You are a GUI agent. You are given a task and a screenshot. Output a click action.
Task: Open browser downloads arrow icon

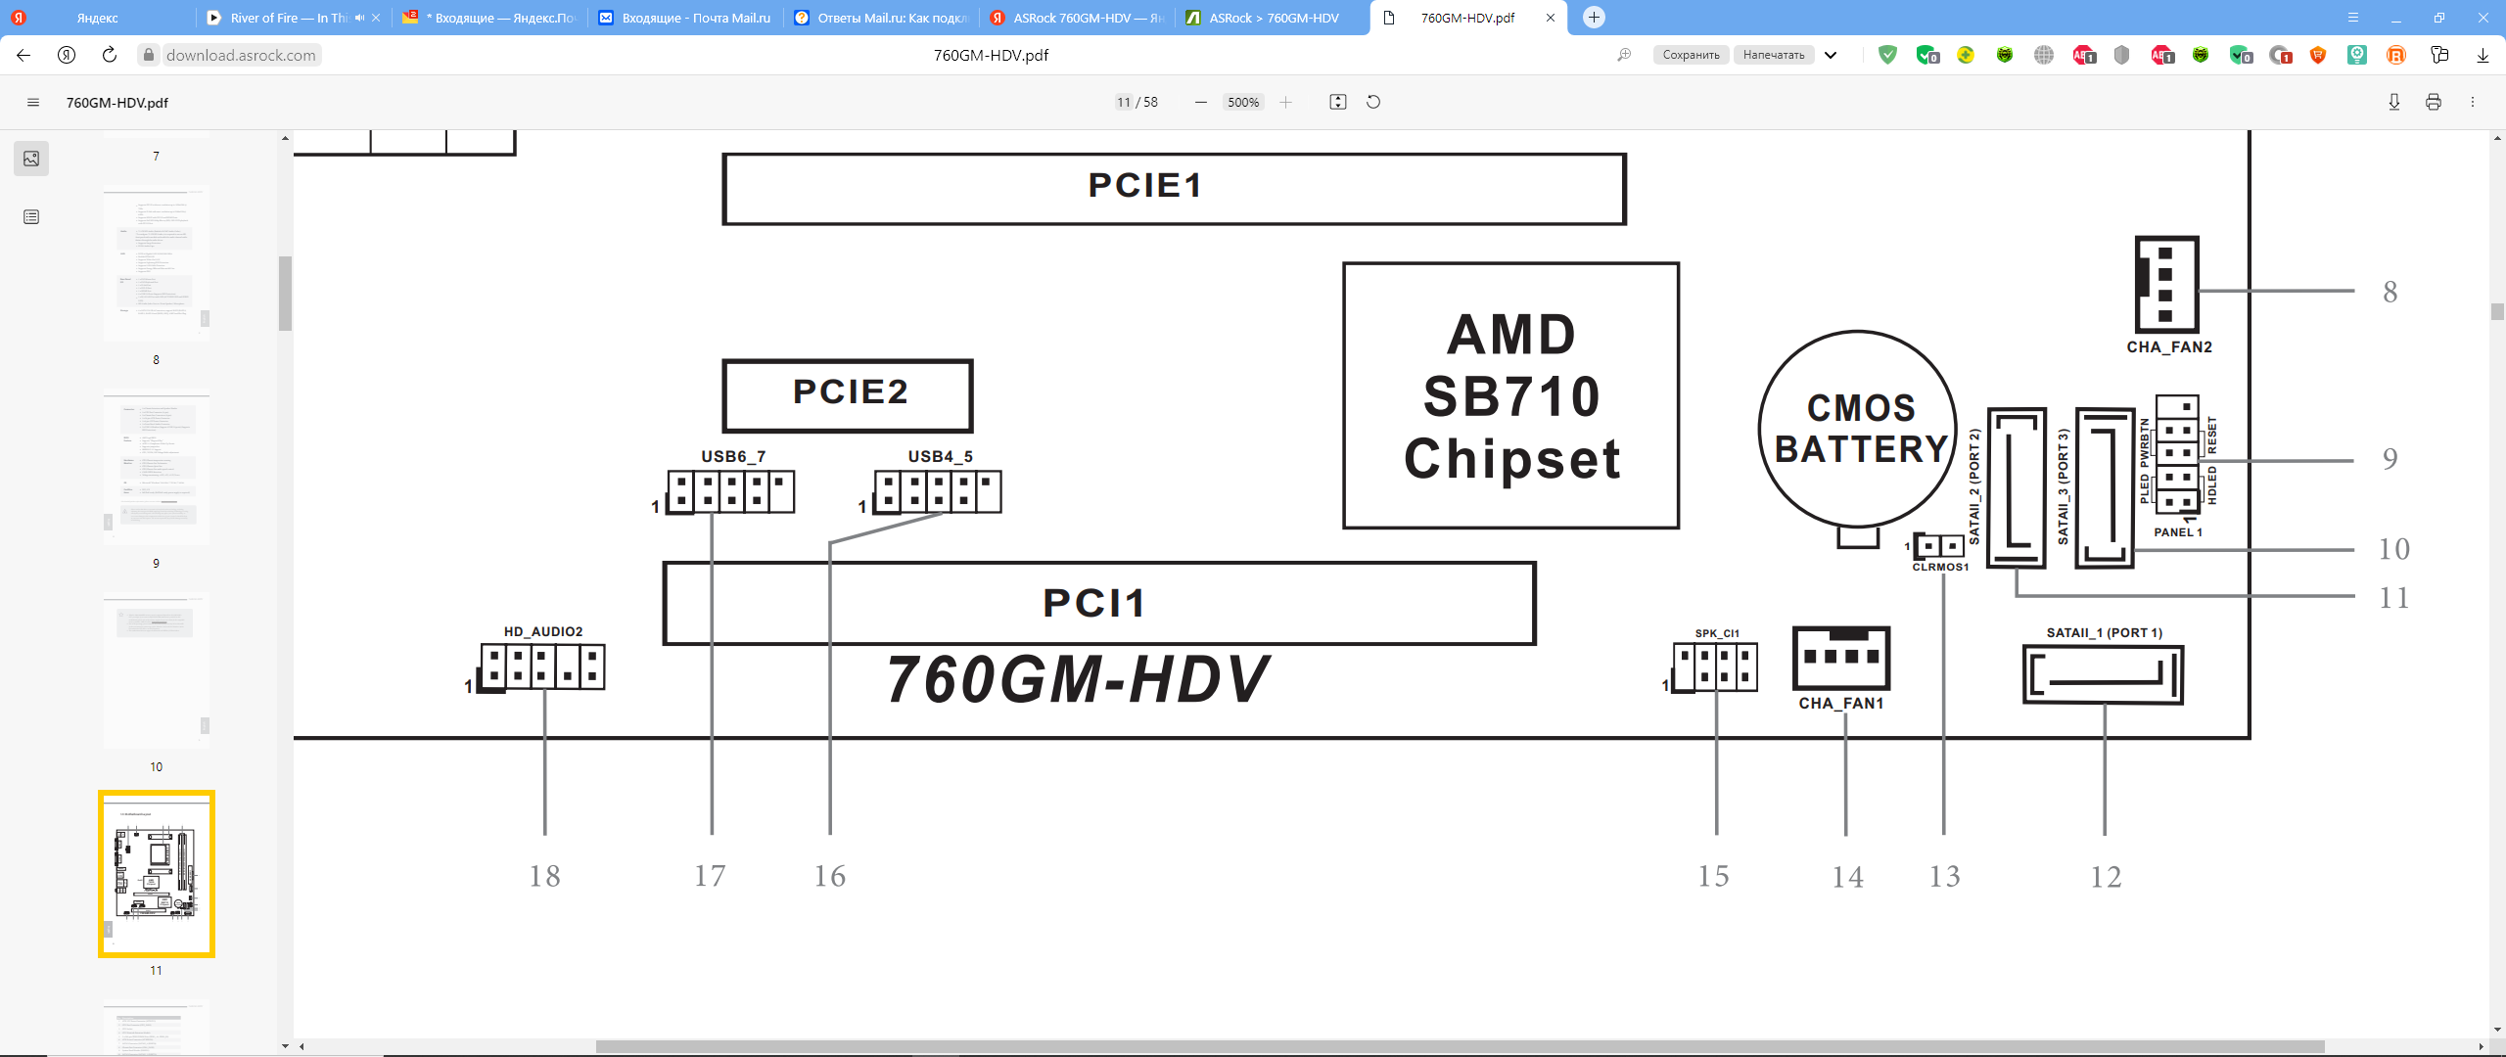pyautogui.click(x=2483, y=55)
